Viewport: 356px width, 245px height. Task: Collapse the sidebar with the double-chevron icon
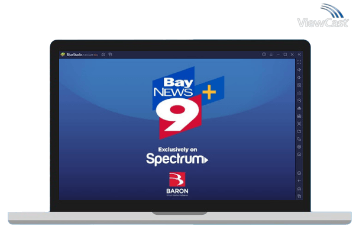299,54
